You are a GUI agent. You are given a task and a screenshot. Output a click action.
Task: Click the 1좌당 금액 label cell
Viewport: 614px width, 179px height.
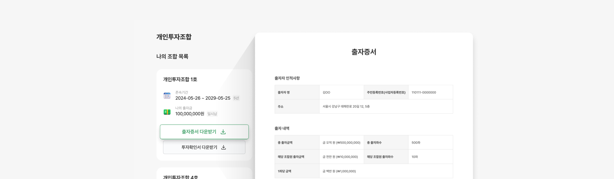297,171
